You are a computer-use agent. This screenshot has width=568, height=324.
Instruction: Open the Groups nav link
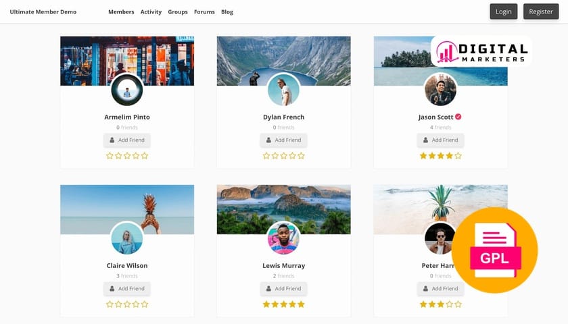click(x=178, y=12)
